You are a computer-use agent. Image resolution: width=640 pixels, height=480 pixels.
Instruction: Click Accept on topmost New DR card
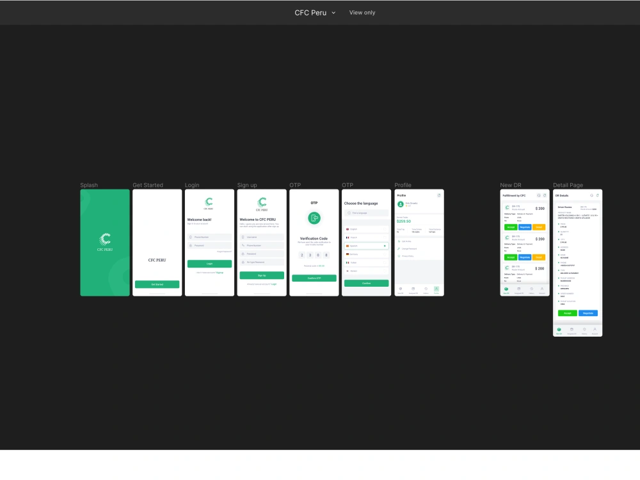[x=511, y=227]
